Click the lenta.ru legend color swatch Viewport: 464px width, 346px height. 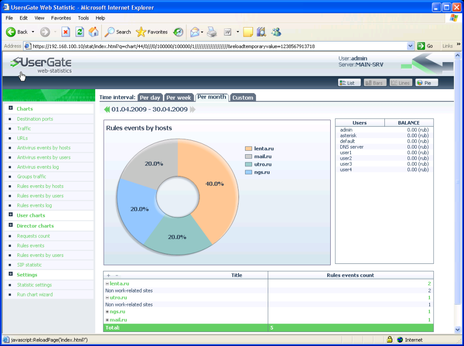click(248, 149)
